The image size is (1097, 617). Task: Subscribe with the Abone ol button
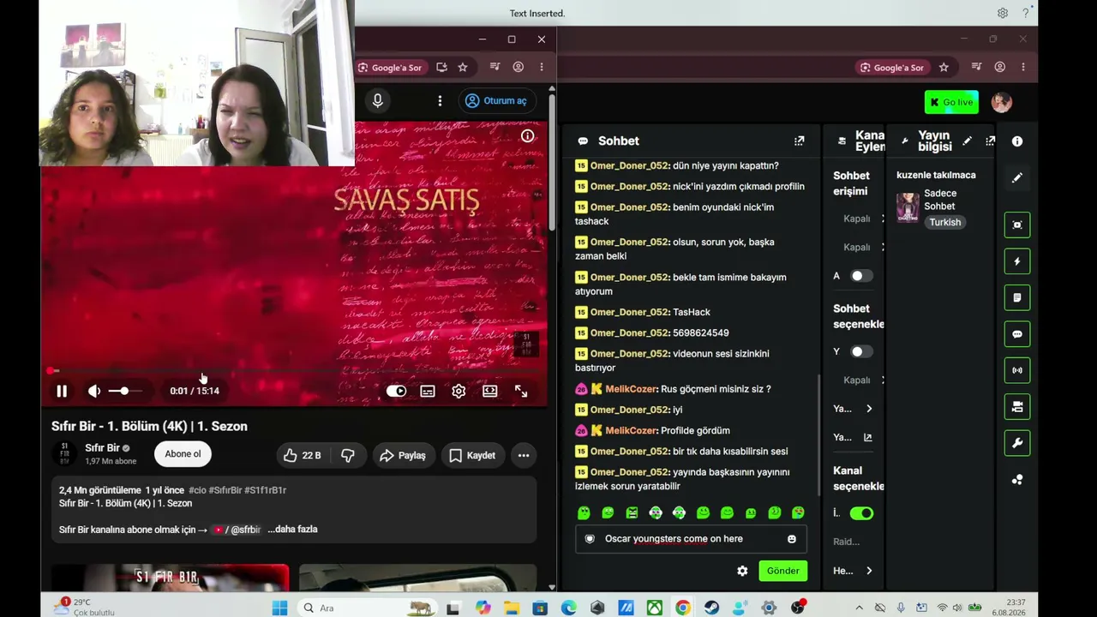pos(183,454)
